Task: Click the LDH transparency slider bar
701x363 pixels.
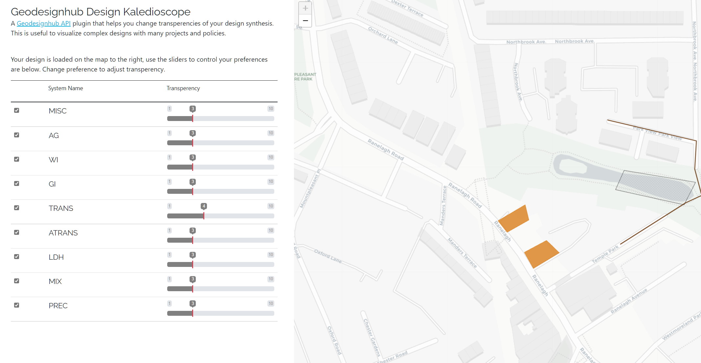Action: [221, 265]
